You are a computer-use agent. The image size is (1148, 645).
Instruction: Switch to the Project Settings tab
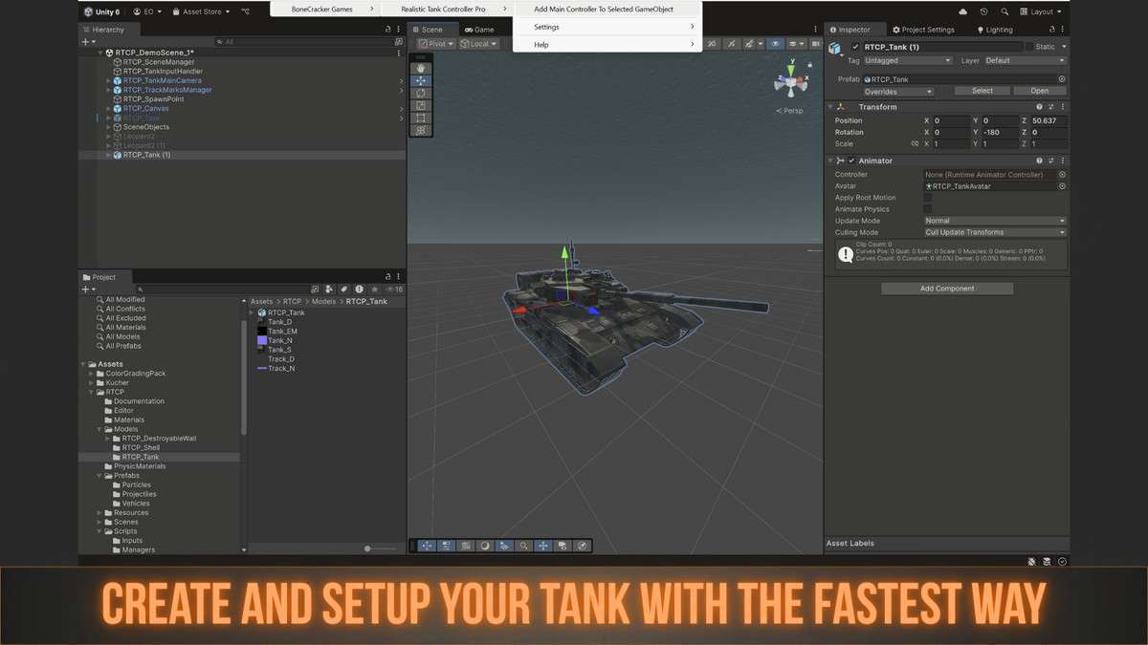pos(923,30)
